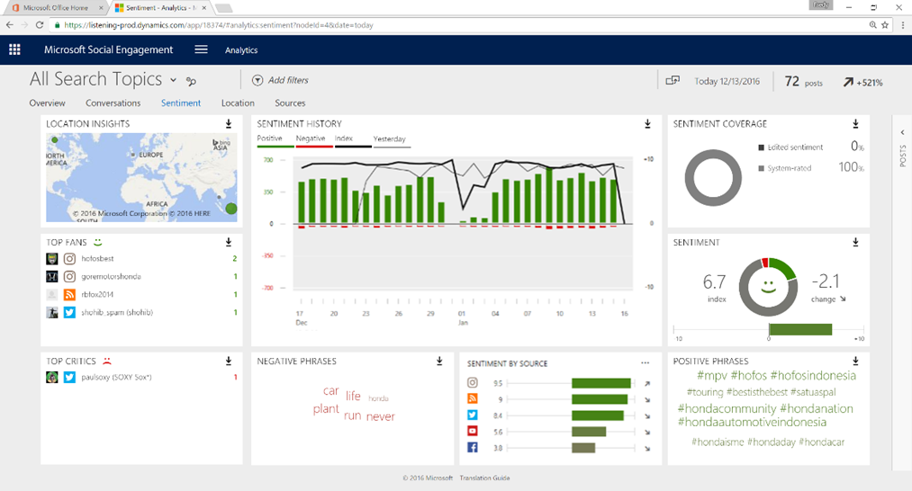Expand the Posts side panel
Image resolution: width=912 pixels, height=491 pixels.
point(902,133)
